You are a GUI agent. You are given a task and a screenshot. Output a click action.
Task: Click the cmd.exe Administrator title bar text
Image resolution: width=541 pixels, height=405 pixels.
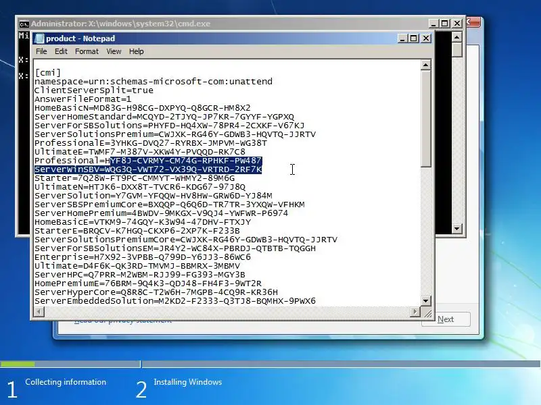(x=121, y=24)
